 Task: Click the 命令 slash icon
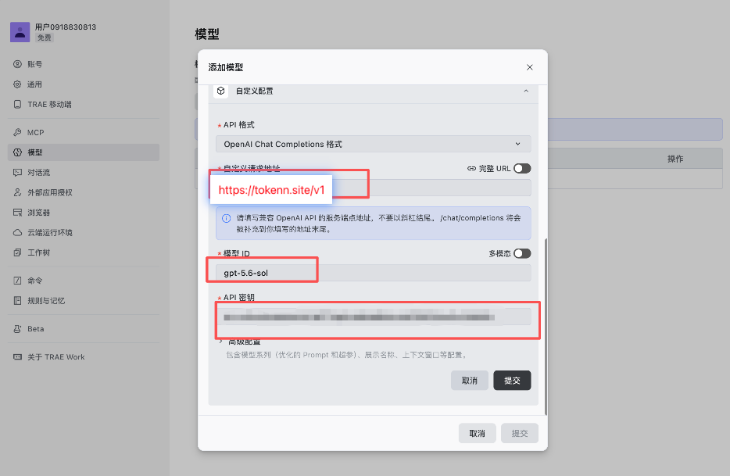tap(17, 281)
